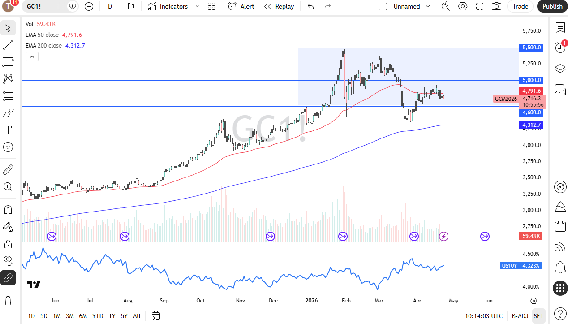Select the 1M time range

pos(57,316)
